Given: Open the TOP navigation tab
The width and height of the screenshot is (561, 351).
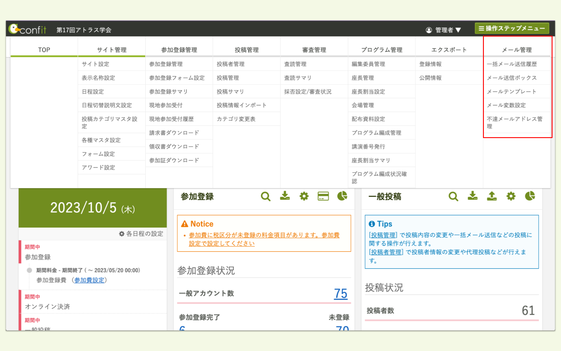Looking at the screenshot, I should pos(44,50).
